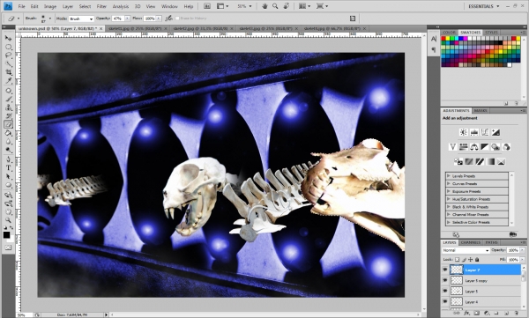
Task: Select the Clone Stamp tool
Action: (x=8, y=107)
